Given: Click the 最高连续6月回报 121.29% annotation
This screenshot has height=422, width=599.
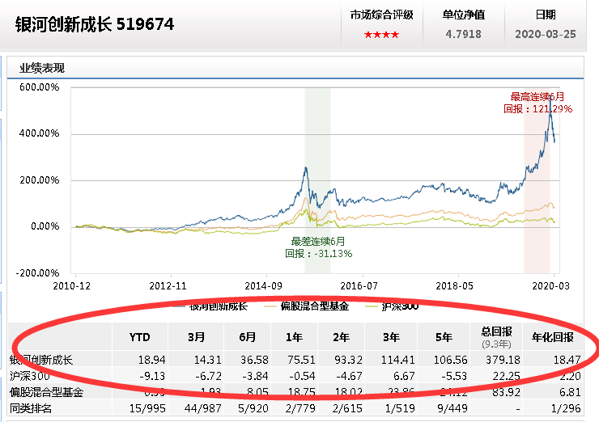Looking at the screenshot, I should pos(537,103).
